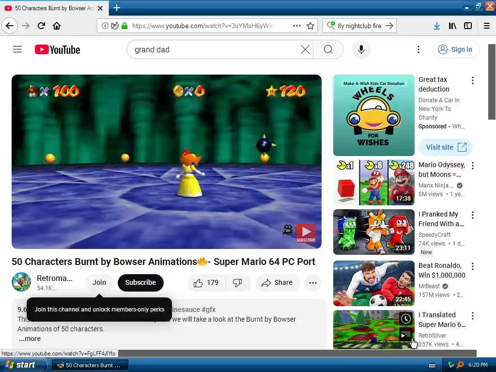Close the 50 Characters Burnt tab
This screenshot has width=496, height=372.
click(x=100, y=8)
